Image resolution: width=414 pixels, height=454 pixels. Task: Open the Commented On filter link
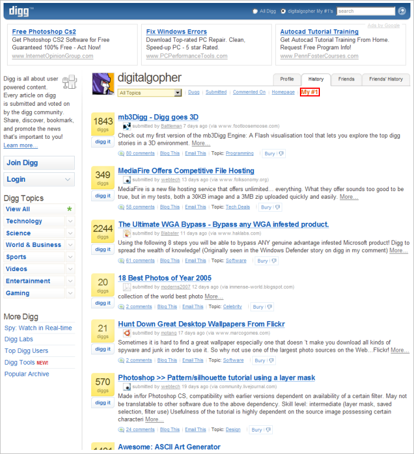(249, 92)
